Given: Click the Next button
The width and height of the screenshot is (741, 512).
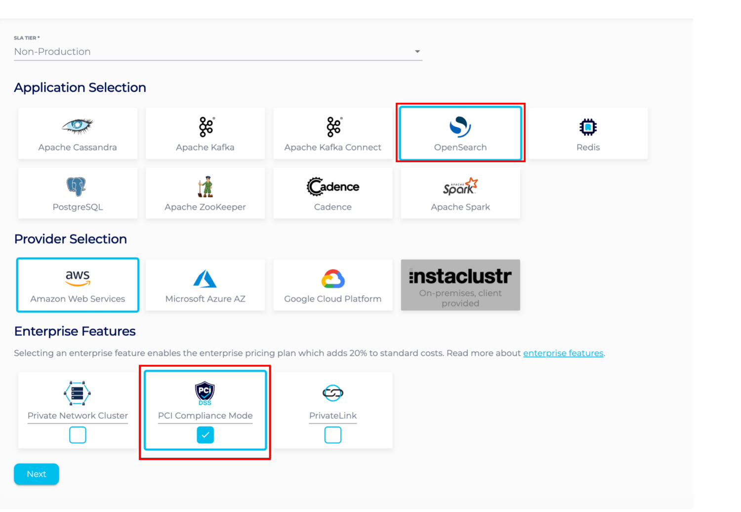Looking at the screenshot, I should tap(36, 474).
